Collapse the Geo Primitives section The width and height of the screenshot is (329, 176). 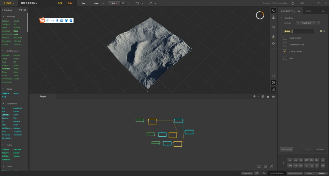pos(3,51)
